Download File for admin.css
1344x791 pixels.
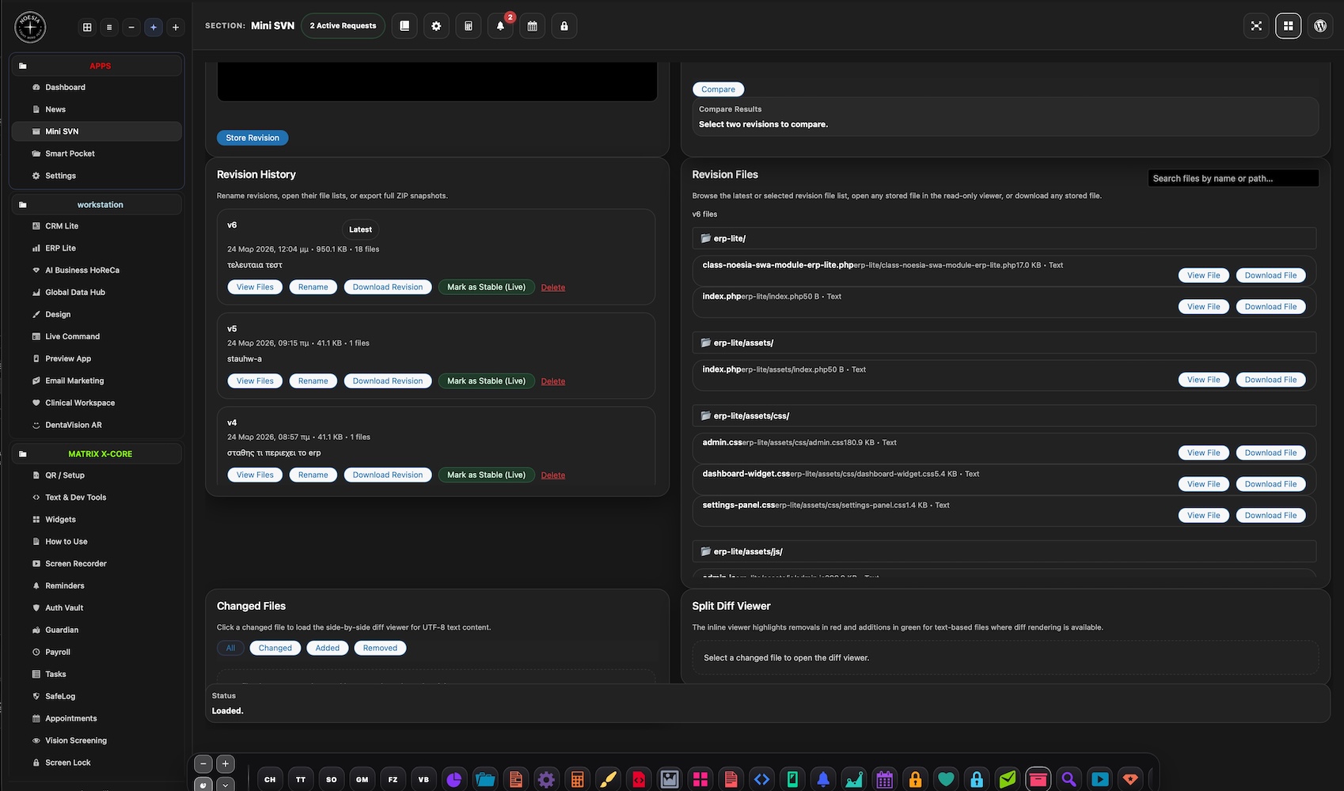pyautogui.click(x=1270, y=452)
